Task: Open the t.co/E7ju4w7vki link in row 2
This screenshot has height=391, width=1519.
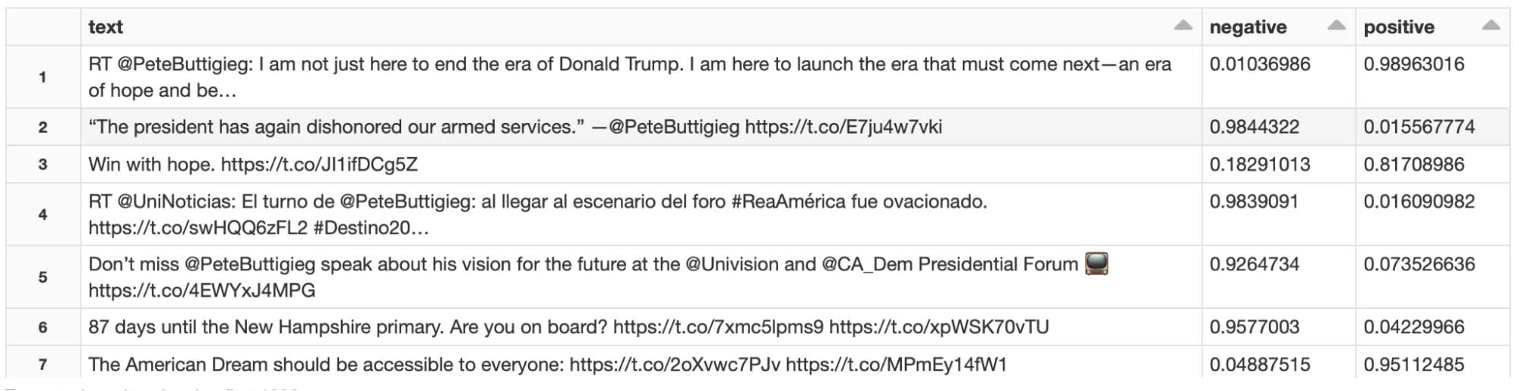Action: pyautogui.click(x=843, y=127)
